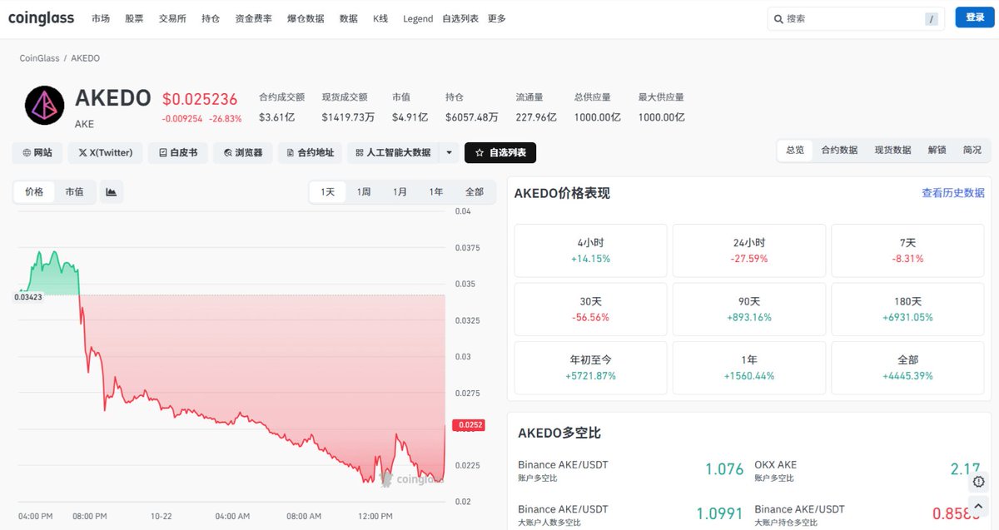Focus the 搜索 search field
This screenshot has width=999, height=530.
pos(856,19)
